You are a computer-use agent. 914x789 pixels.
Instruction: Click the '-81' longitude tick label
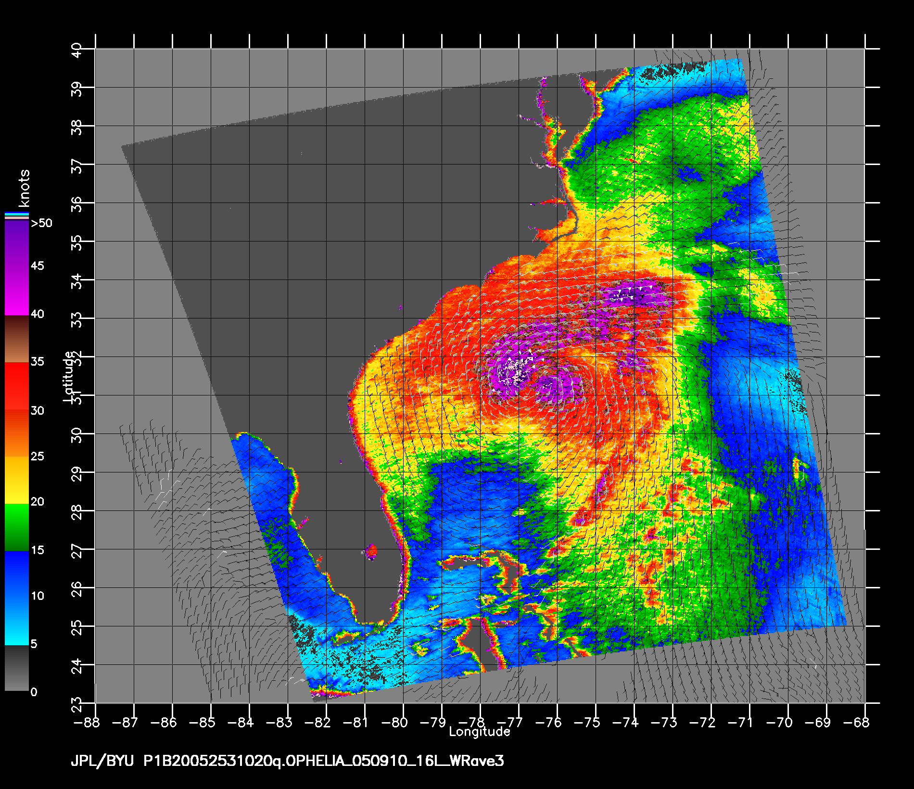click(355, 723)
